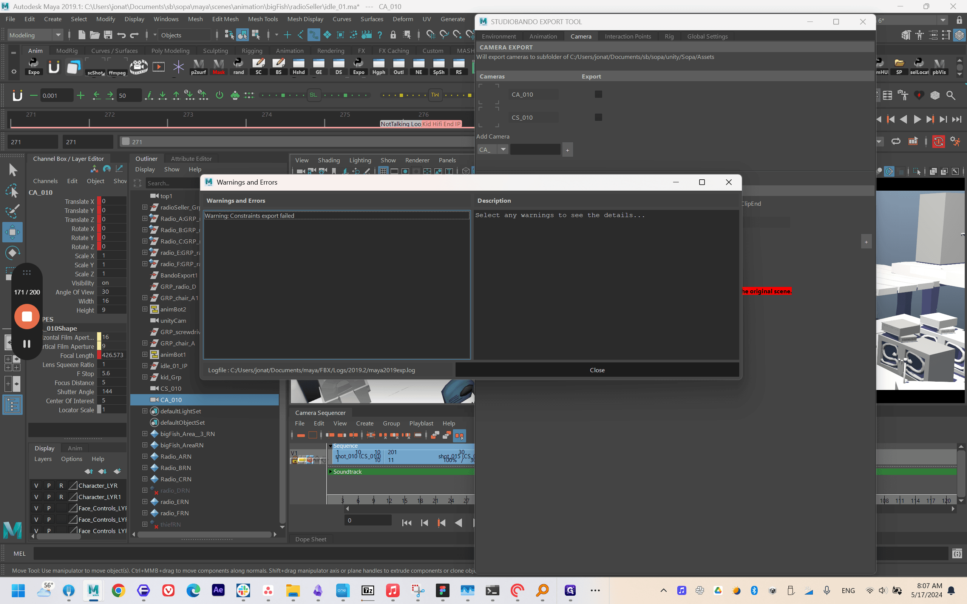Launch After Effects from the taskbar
Viewport: 967px width, 604px height.
click(x=218, y=590)
